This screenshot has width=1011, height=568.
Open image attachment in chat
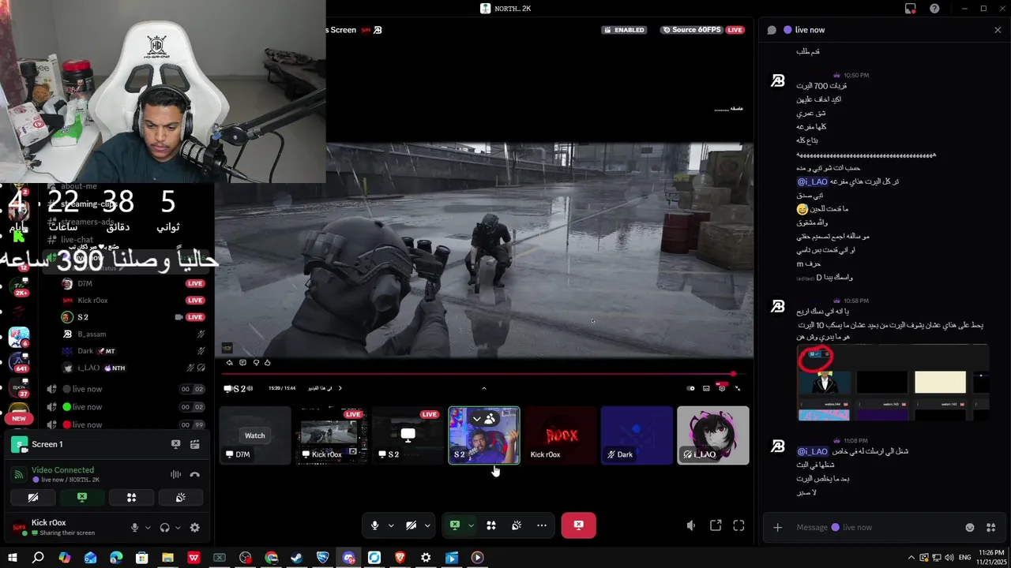pos(893,383)
